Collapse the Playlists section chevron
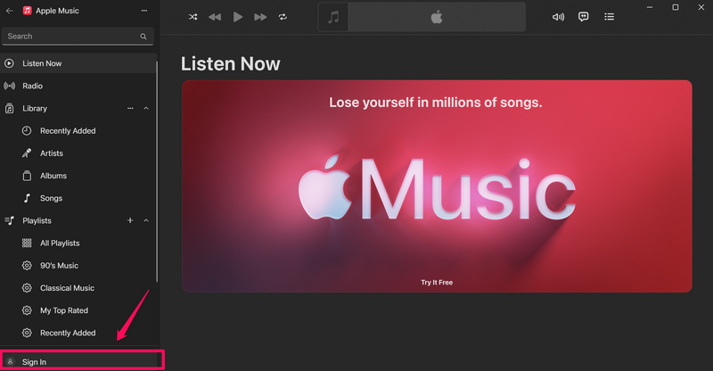This screenshot has width=713, height=371. tap(146, 220)
